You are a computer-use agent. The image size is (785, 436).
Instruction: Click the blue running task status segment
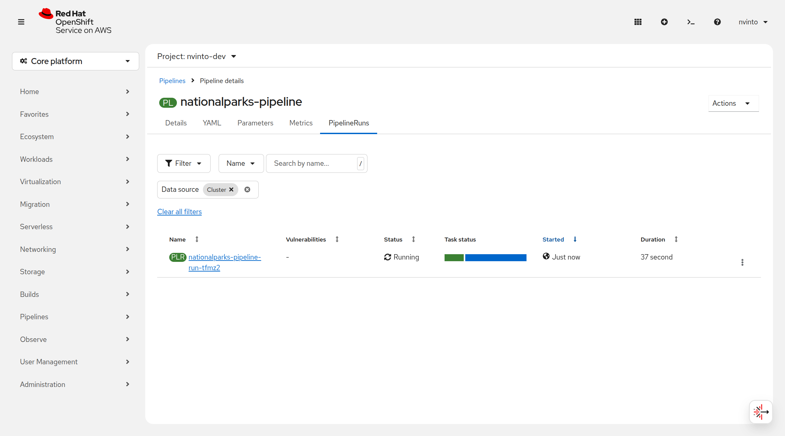[x=496, y=258]
